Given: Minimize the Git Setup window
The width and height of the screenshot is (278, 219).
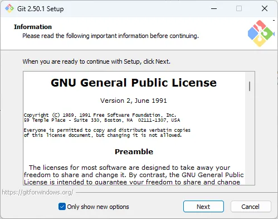Looking at the screenshot, I should pos(214,8).
